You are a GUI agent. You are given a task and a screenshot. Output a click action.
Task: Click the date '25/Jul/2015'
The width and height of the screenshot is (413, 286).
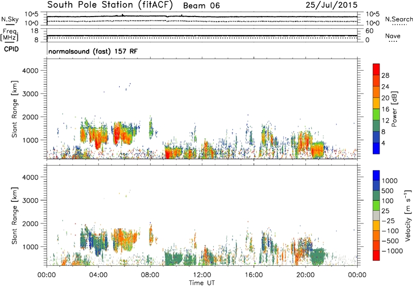tap(331, 5)
